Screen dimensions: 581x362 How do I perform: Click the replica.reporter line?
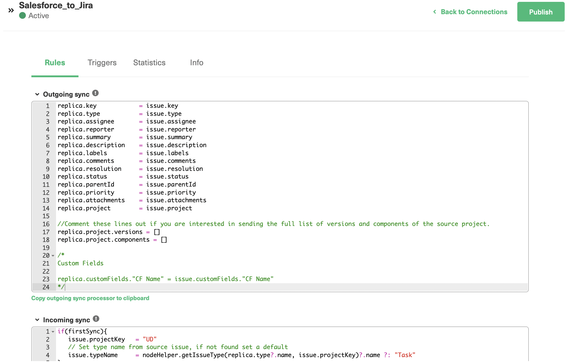tap(126, 130)
